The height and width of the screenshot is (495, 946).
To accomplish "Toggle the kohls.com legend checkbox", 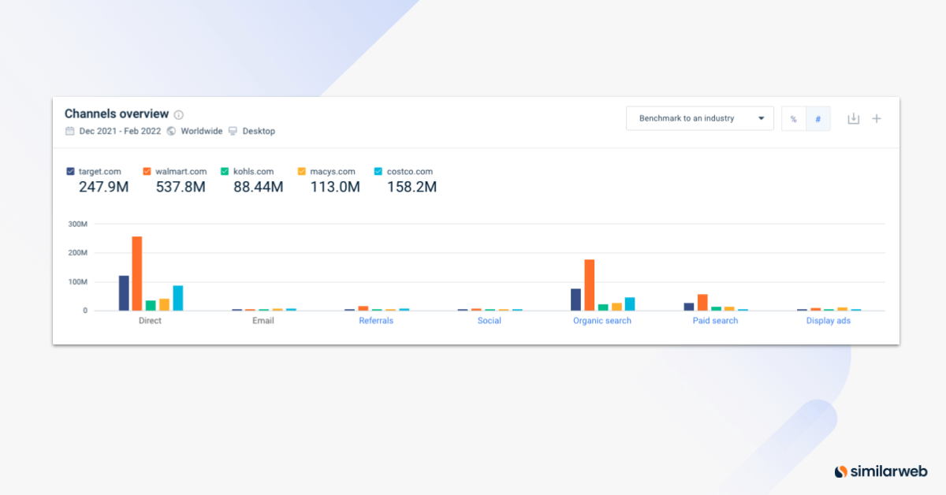I will (x=225, y=170).
